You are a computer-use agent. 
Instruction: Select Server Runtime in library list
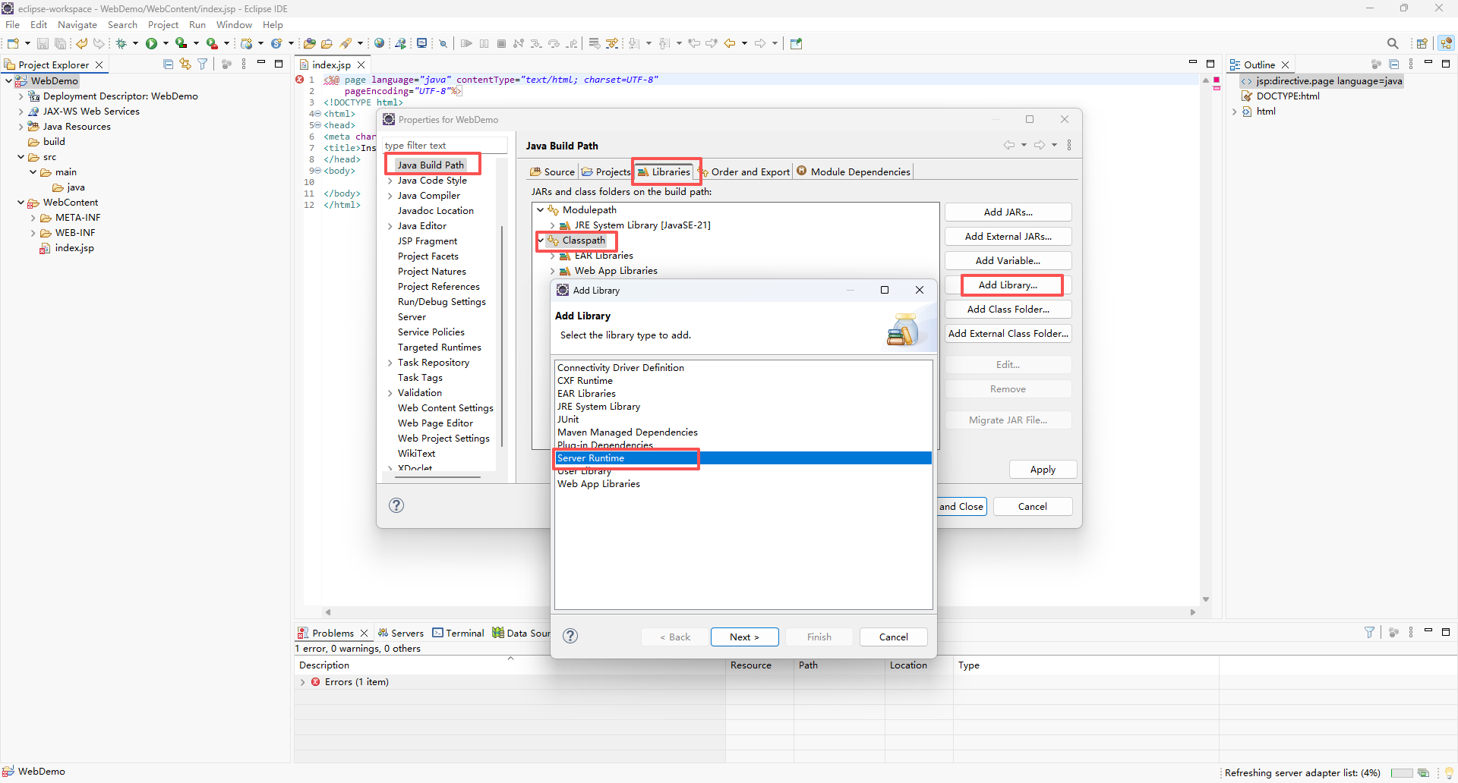[x=743, y=458]
